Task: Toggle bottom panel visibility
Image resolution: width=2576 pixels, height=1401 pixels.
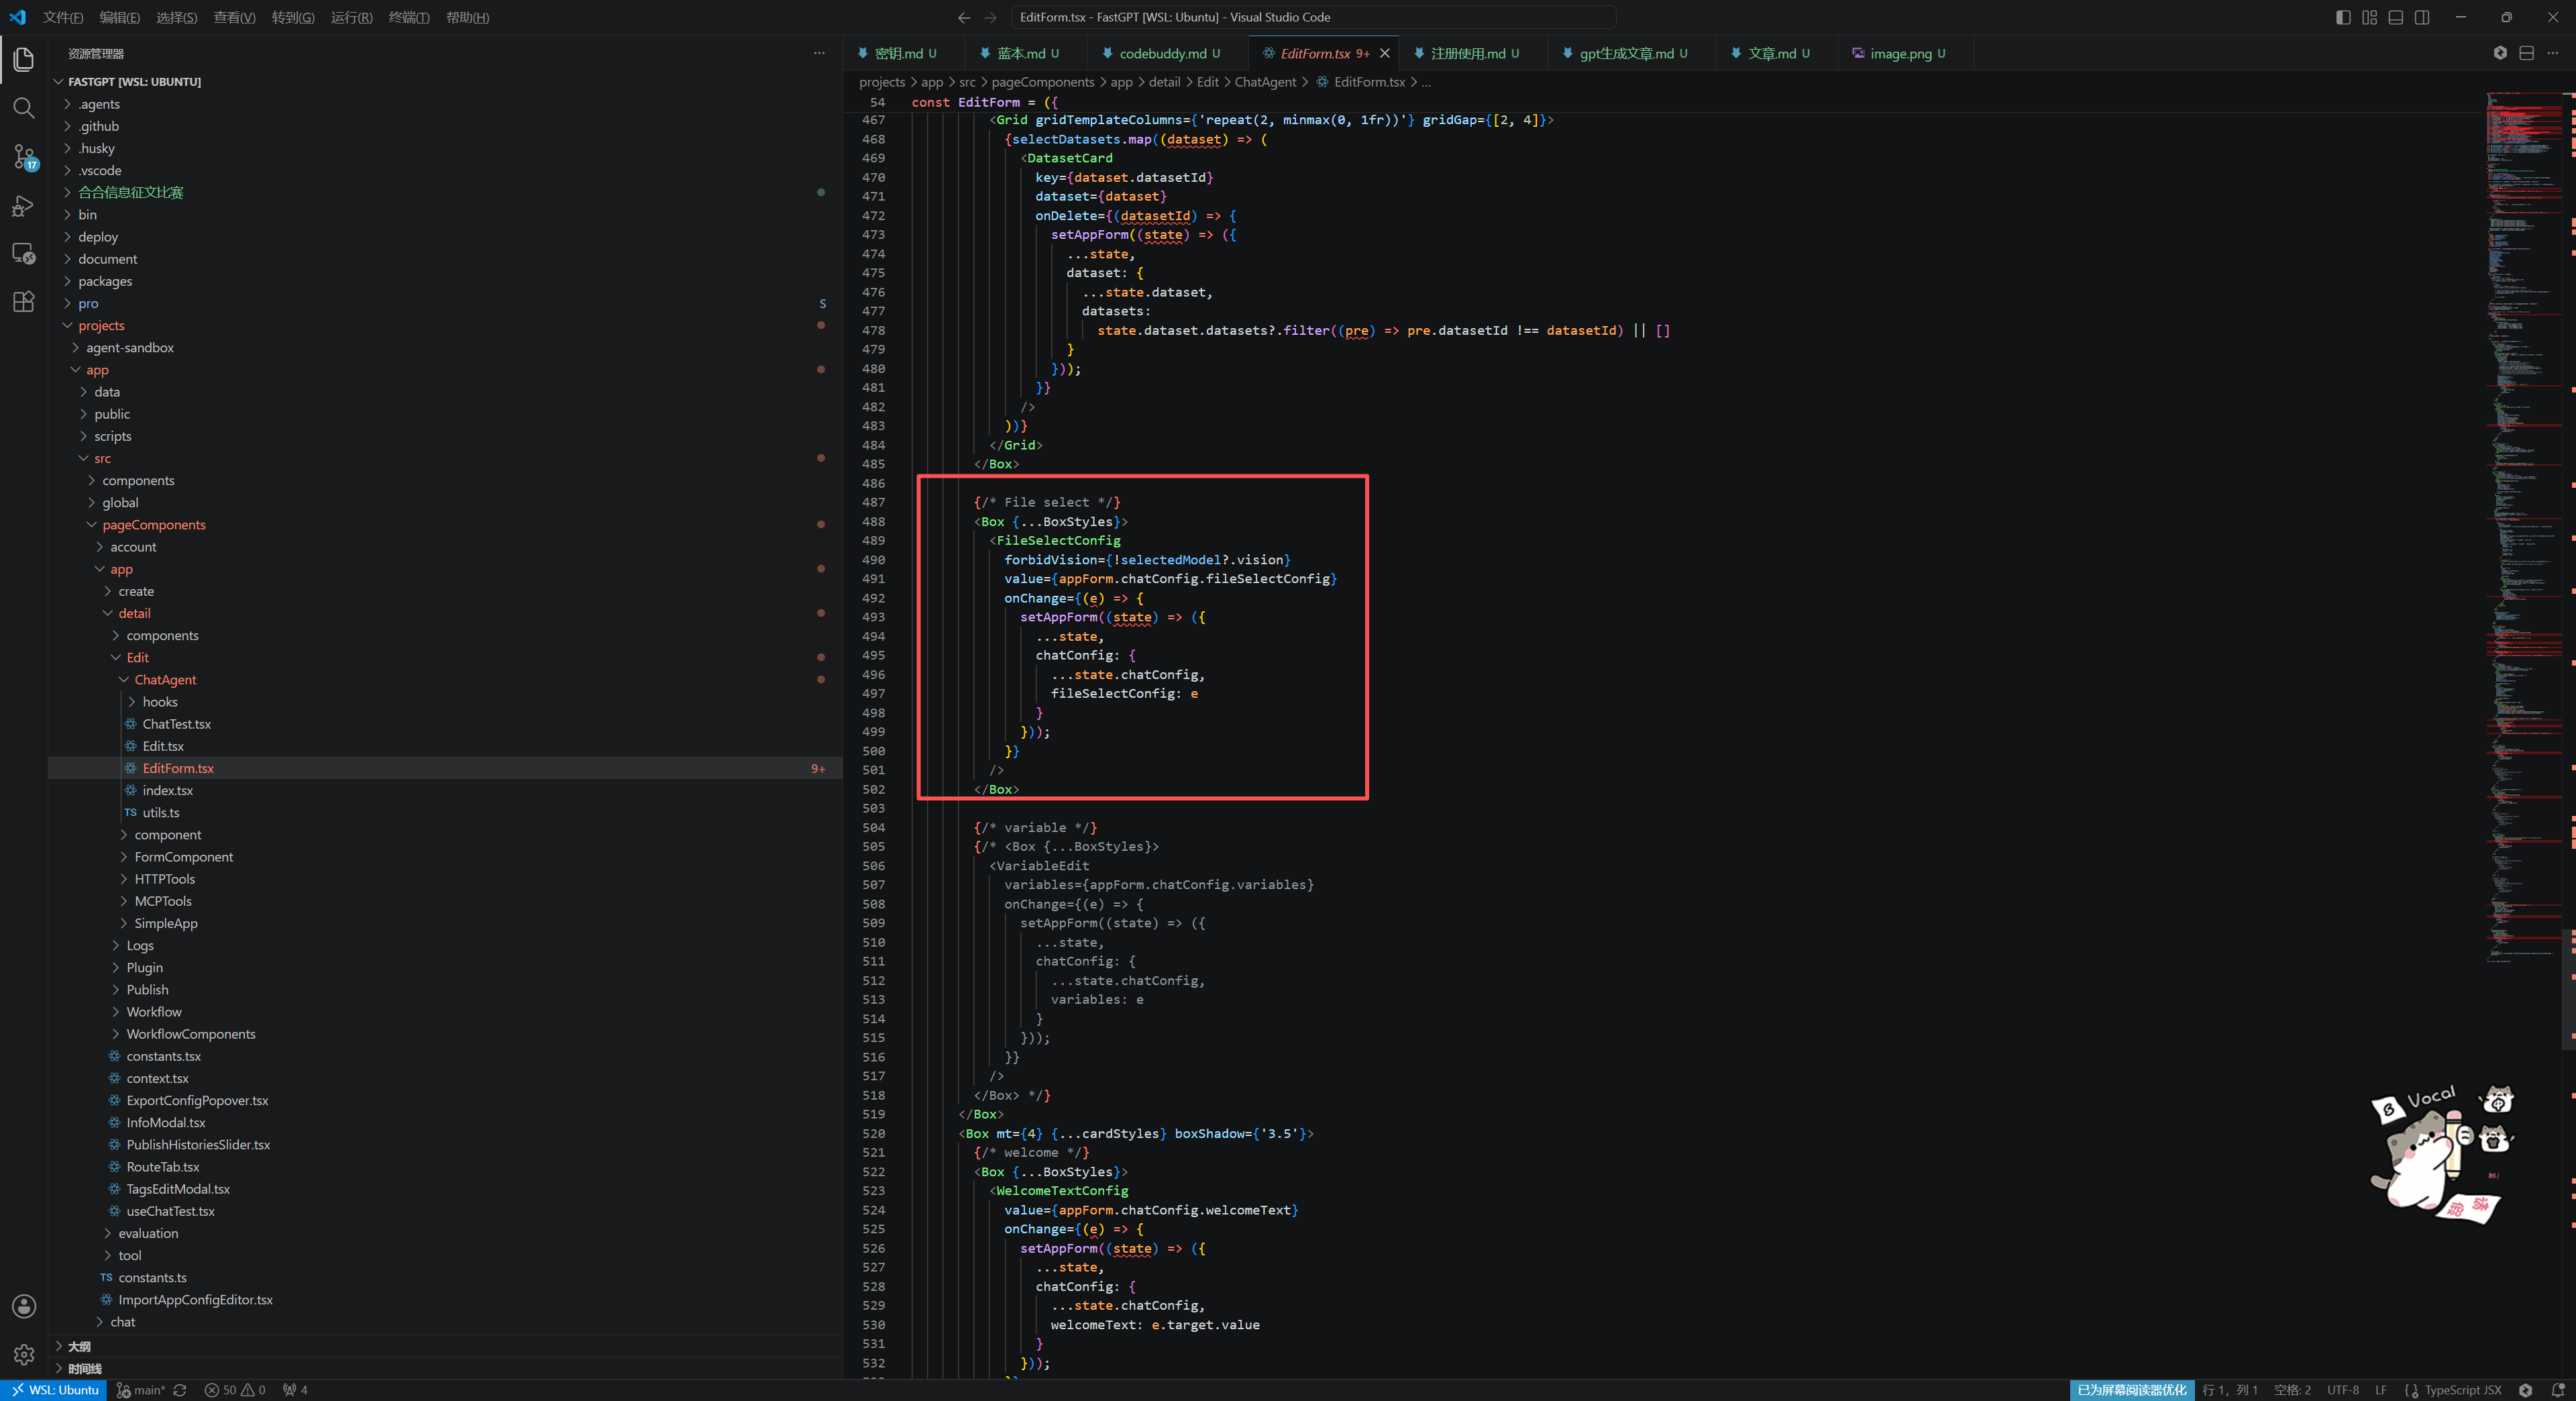Action: pyautogui.click(x=2395, y=17)
